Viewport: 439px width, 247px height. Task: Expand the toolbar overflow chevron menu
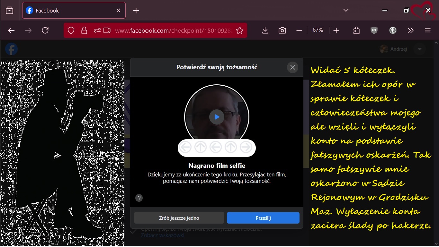click(410, 30)
